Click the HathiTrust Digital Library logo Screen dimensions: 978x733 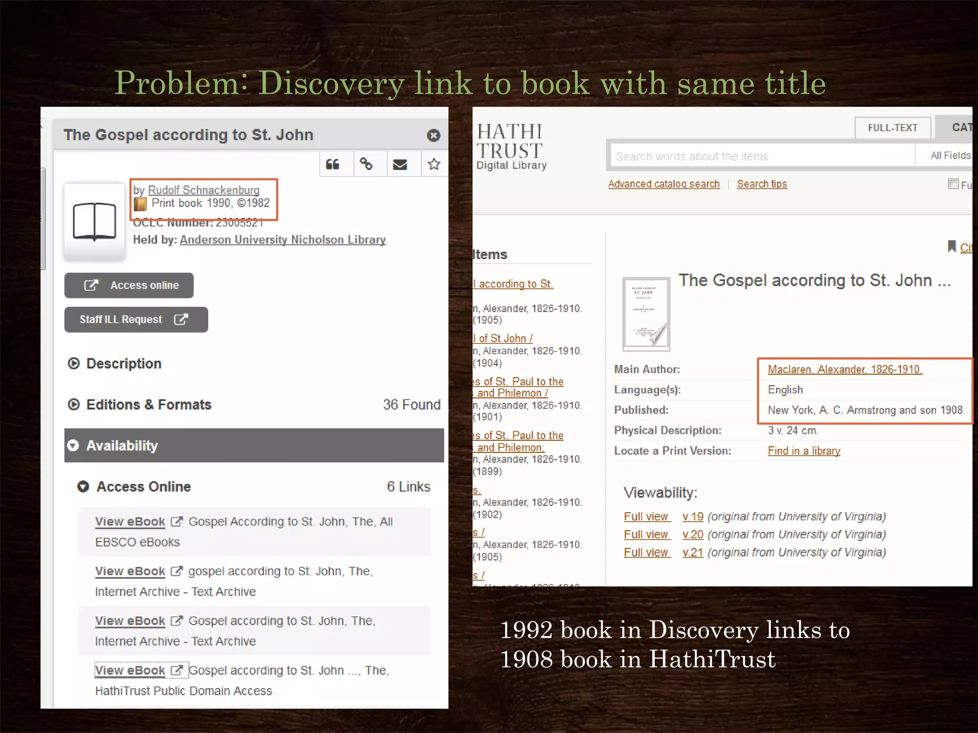[511, 147]
